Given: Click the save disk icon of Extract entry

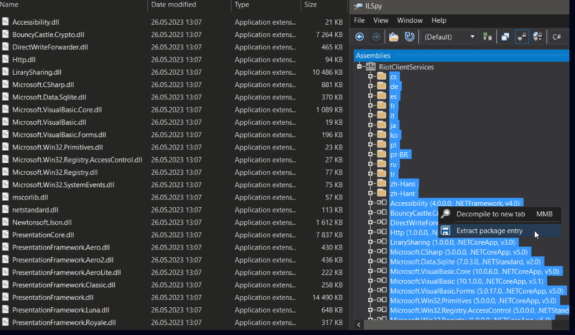Looking at the screenshot, I should pos(446,231).
